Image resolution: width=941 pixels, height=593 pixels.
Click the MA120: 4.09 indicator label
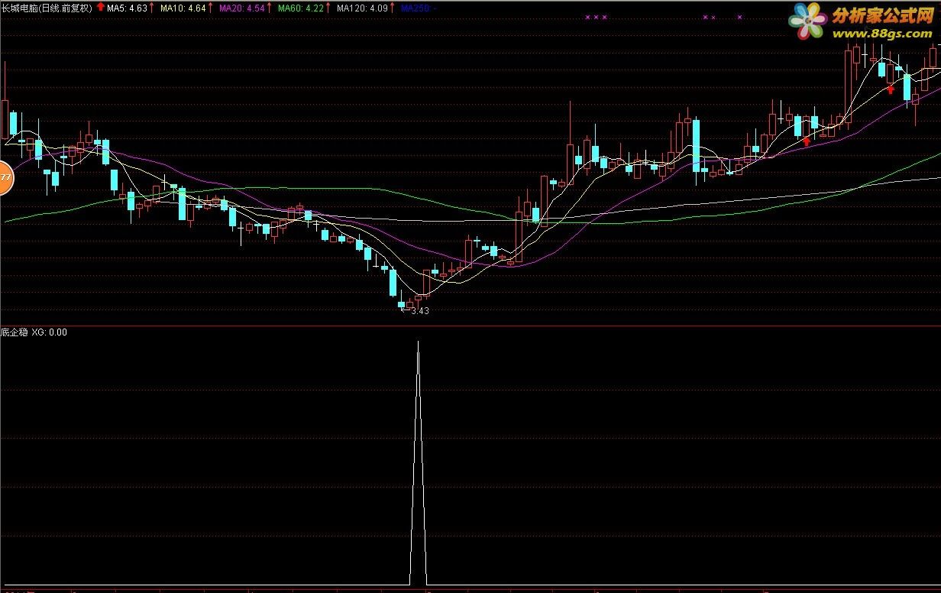(x=362, y=8)
